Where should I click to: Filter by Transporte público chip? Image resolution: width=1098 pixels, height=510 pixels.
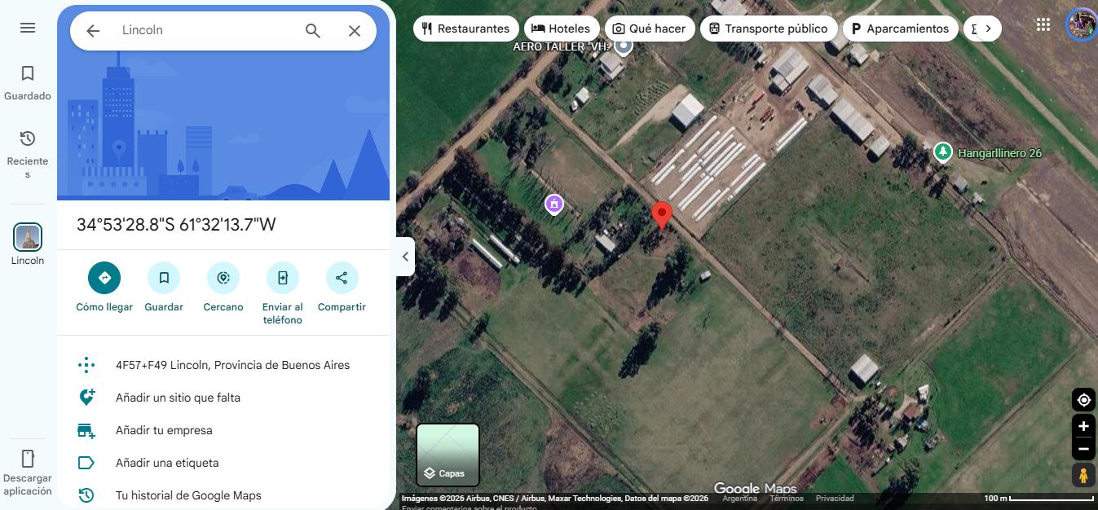coord(769,29)
